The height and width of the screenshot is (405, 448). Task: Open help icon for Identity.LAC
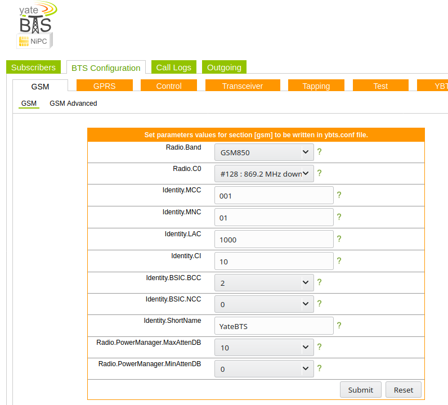339,239
